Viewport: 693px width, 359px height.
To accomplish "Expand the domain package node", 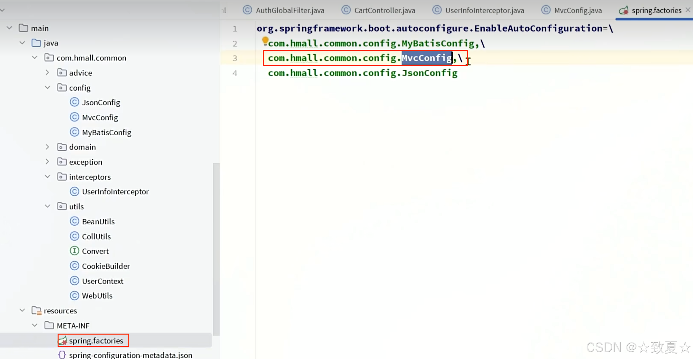I will tap(47, 147).
